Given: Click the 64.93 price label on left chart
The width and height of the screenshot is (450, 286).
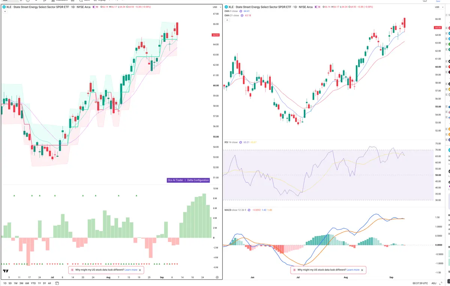Looking at the screenshot, I should click(216, 35).
